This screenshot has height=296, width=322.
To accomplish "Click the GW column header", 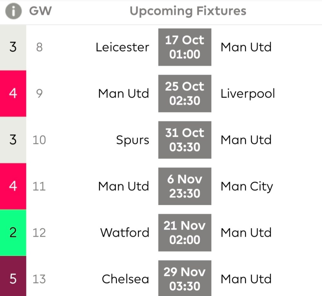I will pyautogui.click(x=40, y=11).
